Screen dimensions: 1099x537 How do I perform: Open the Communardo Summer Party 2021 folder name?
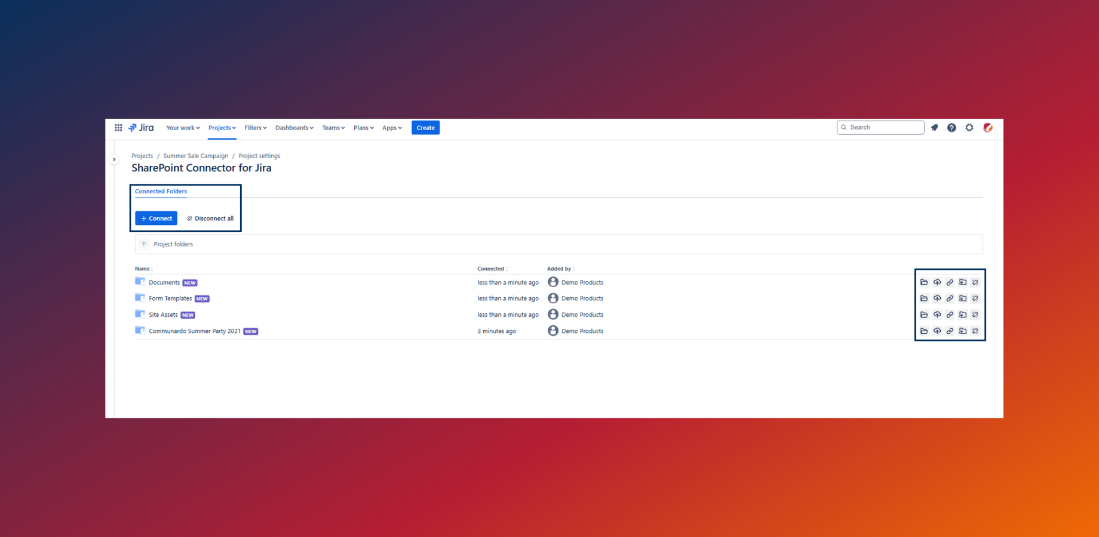tap(195, 331)
